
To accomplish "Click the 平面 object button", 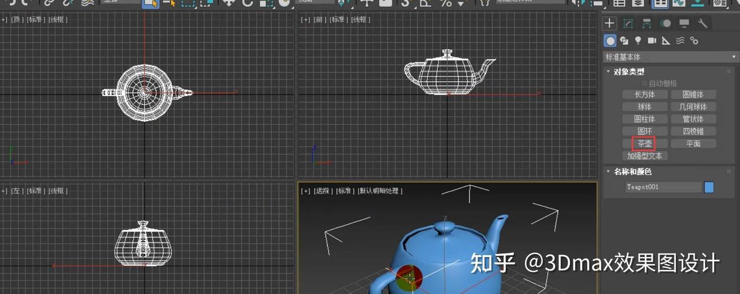I will click(693, 143).
